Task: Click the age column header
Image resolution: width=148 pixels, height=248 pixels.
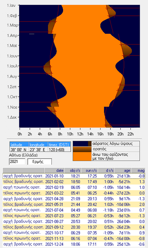Action: click(123, 170)
